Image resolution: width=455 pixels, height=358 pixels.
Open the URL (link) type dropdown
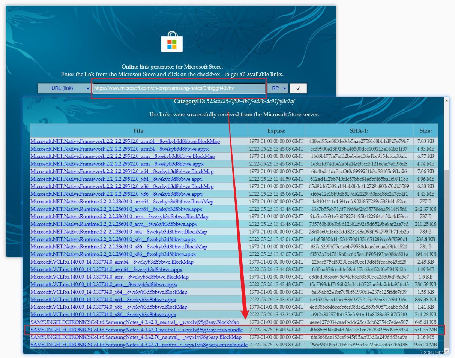[x=64, y=88]
